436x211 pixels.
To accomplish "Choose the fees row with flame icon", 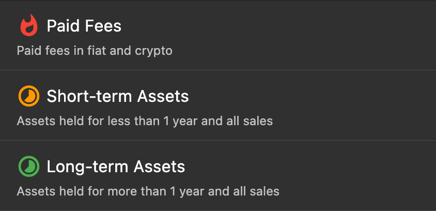I will (217, 36).
